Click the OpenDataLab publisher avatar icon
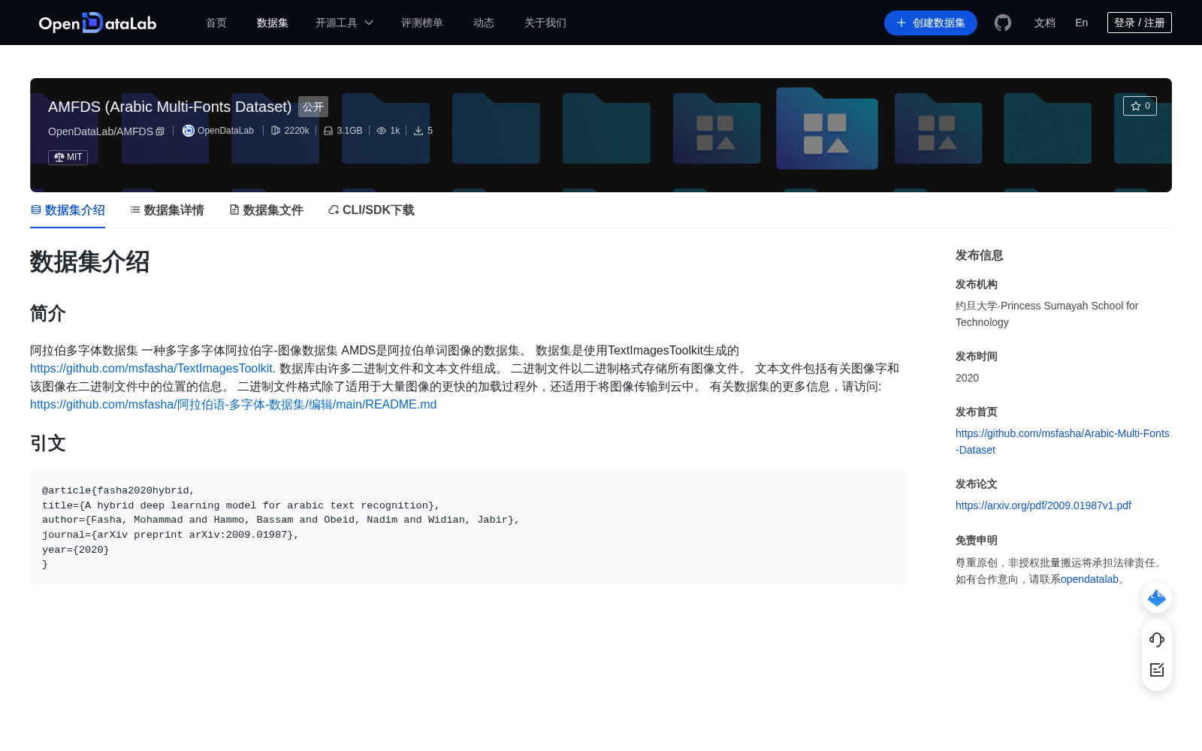This screenshot has height=751, width=1202. pyautogui.click(x=189, y=131)
